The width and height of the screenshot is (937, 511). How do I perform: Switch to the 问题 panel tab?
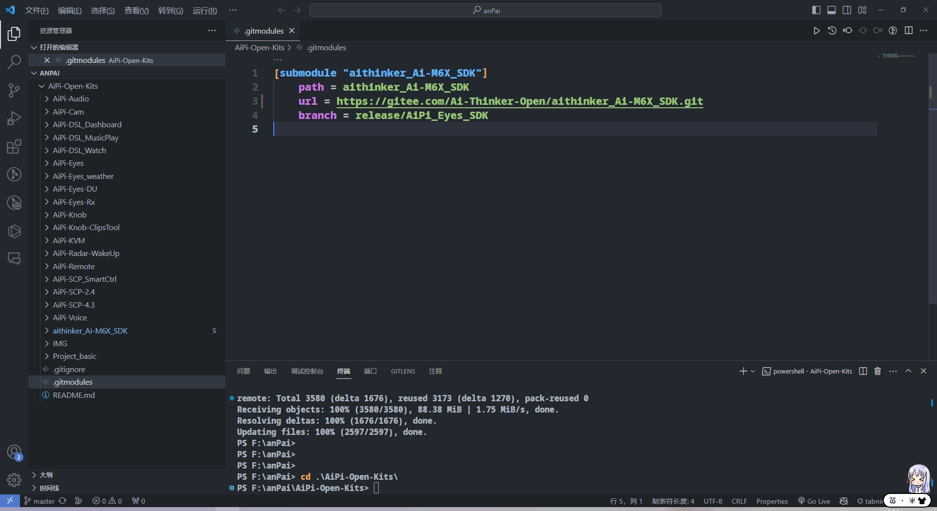pos(244,371)
